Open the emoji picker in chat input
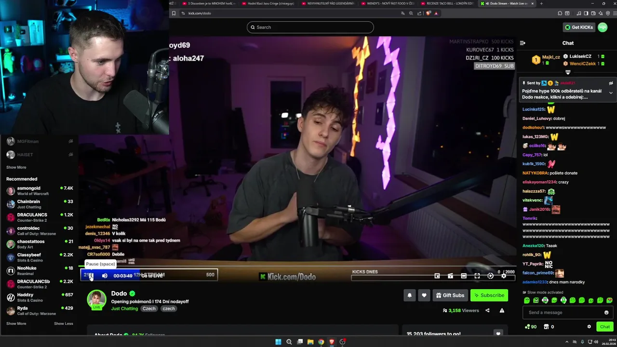Screen dimensions: 617x347 [606, 312]
